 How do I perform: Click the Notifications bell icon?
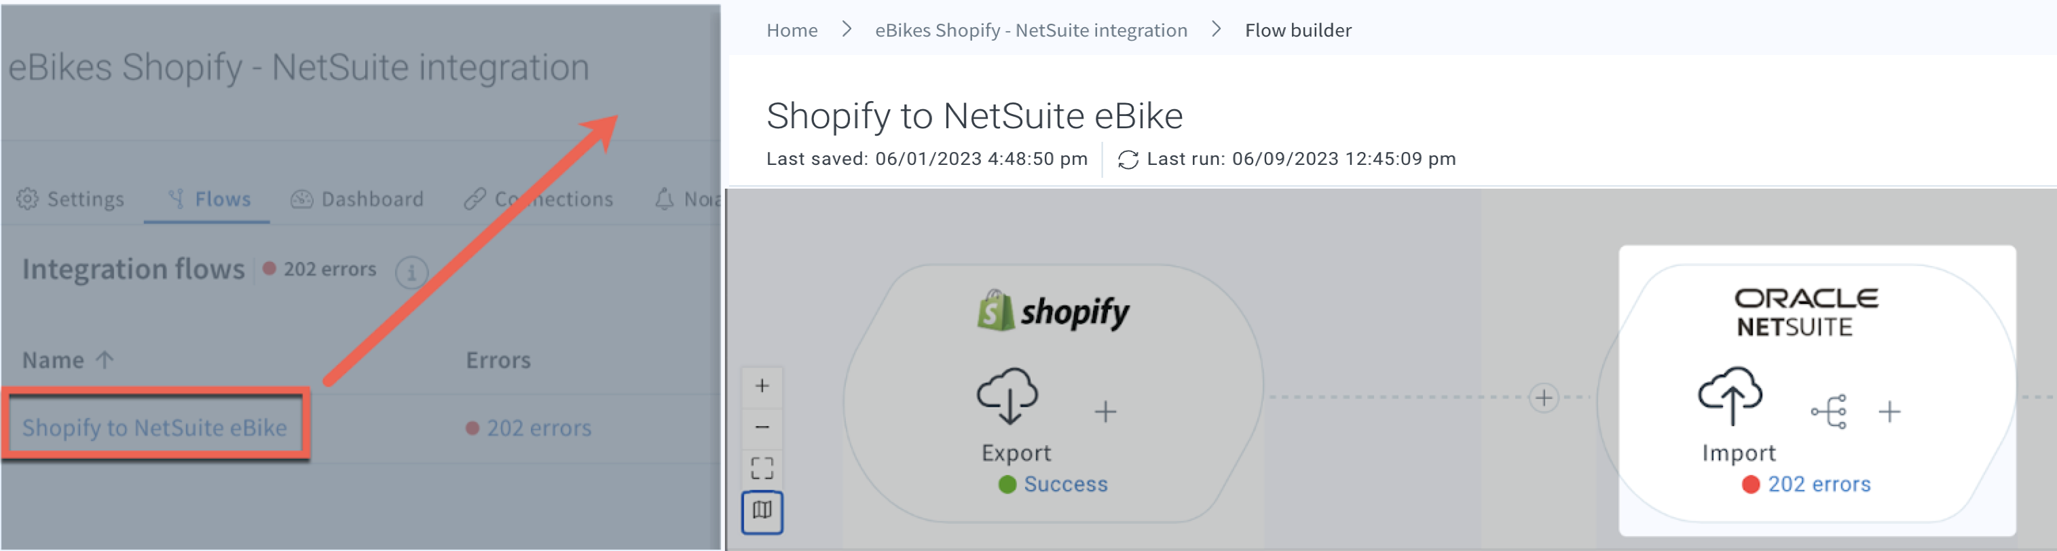point(663,199)
